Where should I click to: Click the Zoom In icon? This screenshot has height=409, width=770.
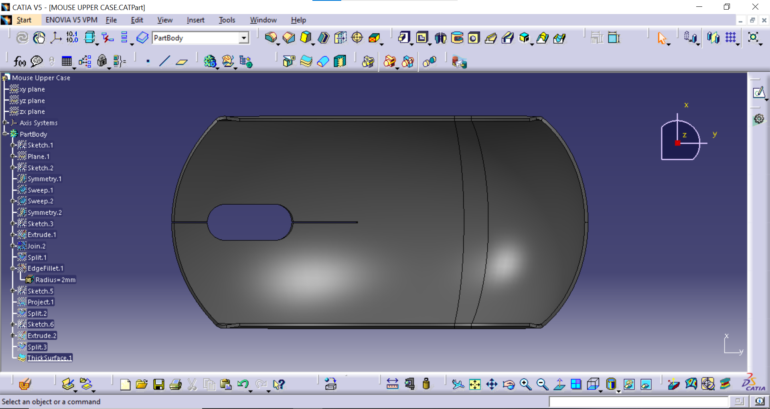click(x=525, y=384)
